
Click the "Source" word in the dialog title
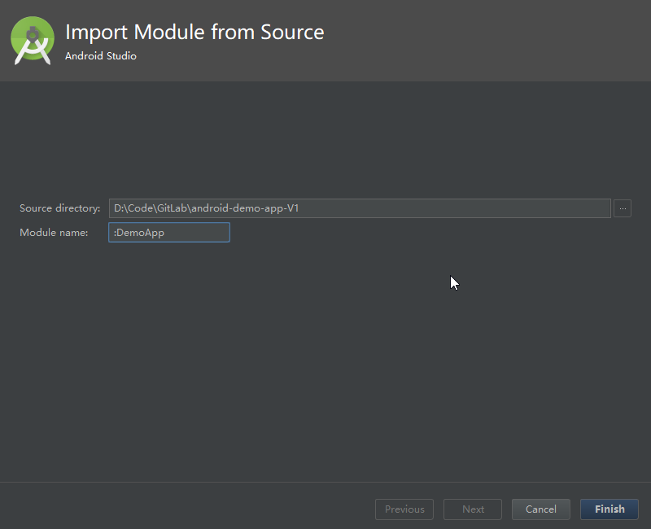292,33
